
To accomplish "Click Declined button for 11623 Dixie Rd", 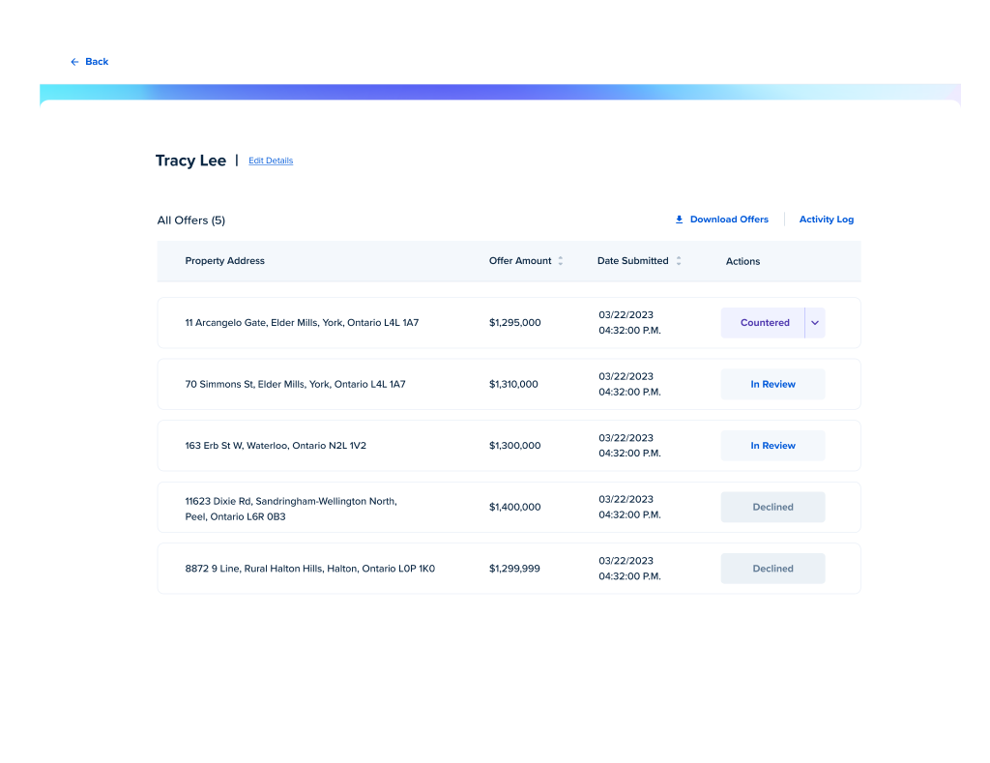I will click(x=772, y=507).
